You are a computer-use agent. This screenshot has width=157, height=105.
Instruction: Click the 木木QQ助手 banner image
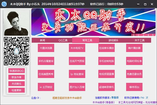[x=93, y=22]
